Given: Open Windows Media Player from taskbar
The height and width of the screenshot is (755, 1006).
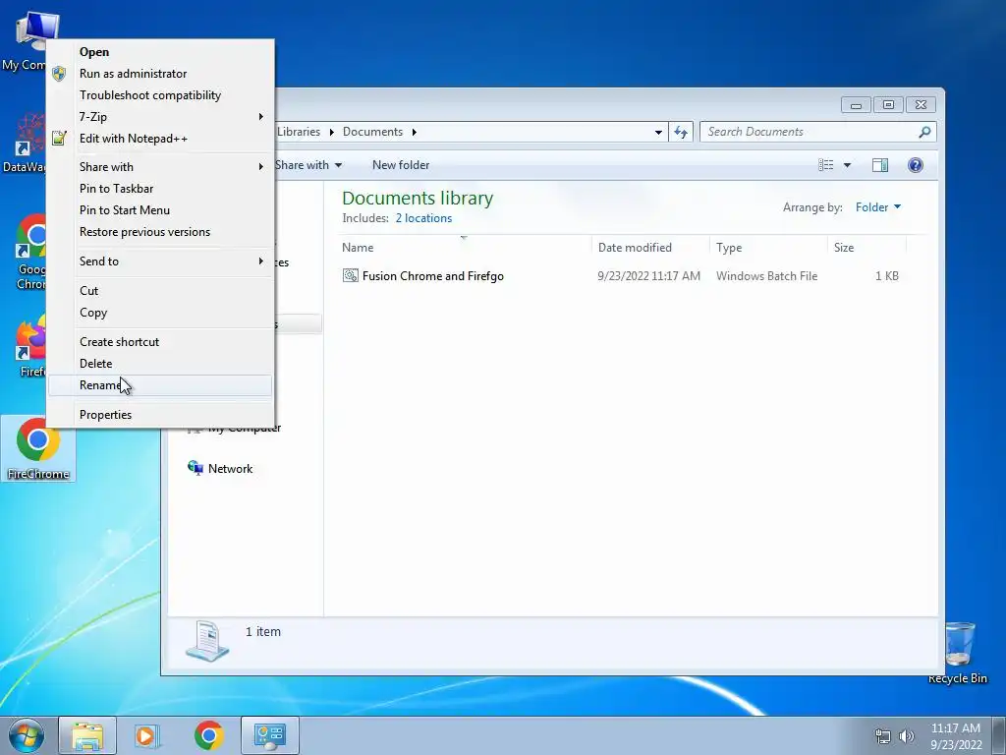Looking at the screenshot, I should pyautogui.click(x=147, y=735).
